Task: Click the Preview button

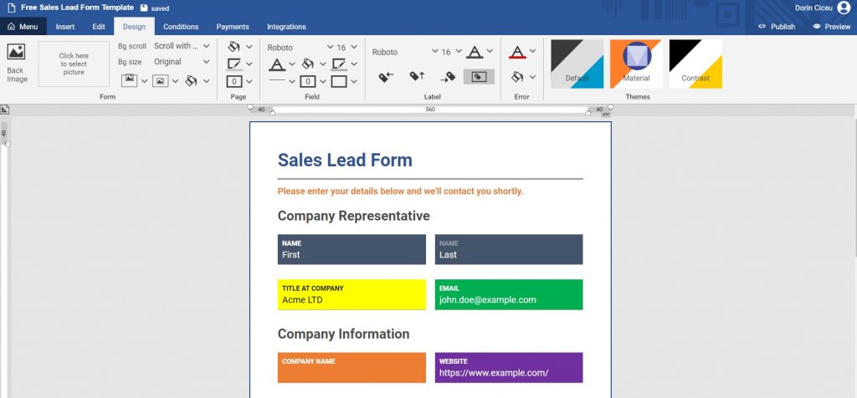Action: point(831,27)
